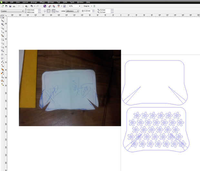Open the Arrange menu
The height and width of the screenshot is (171, 200).
[34, 2]
